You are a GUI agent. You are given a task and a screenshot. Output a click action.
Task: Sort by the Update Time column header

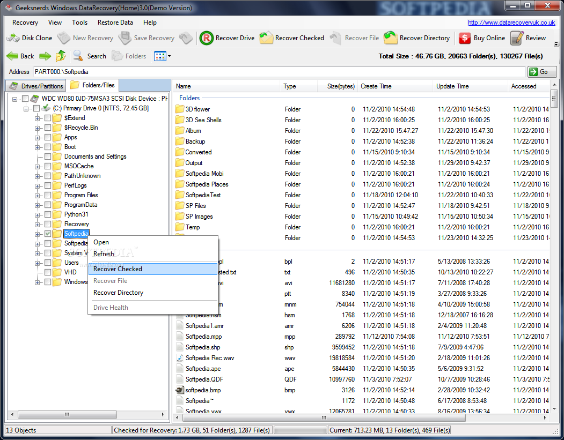click(470, 86)
